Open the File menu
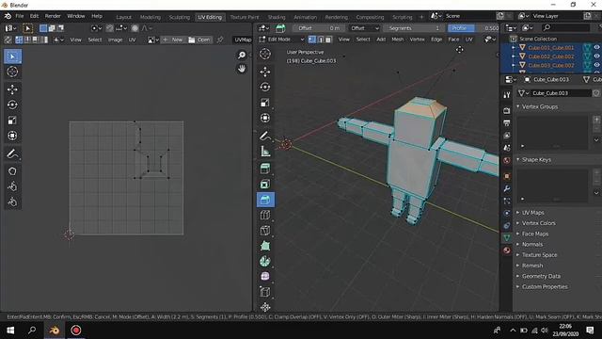 point(20,16)
